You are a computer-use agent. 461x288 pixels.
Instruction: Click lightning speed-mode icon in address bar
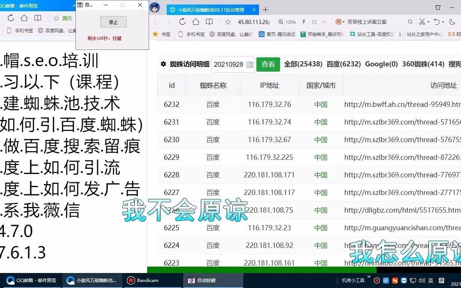(x=304, y=22)
